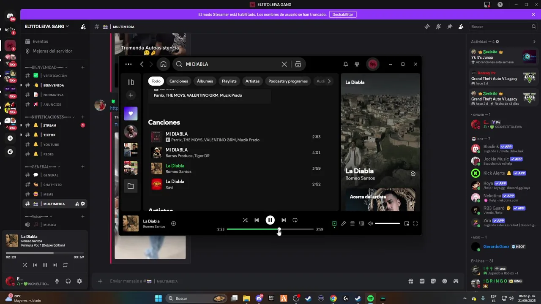This screenshot has width=541, height=304.
Task: Go back in Spotify navigation
Action: (142, 64)
